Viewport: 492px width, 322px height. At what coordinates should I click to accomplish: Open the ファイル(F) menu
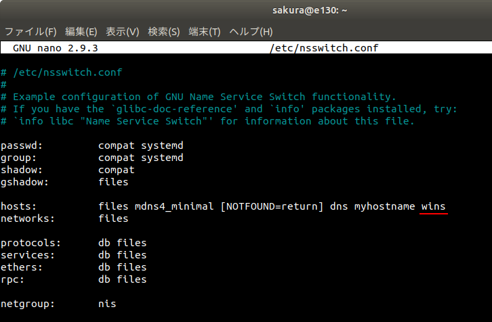click(31, 32)
